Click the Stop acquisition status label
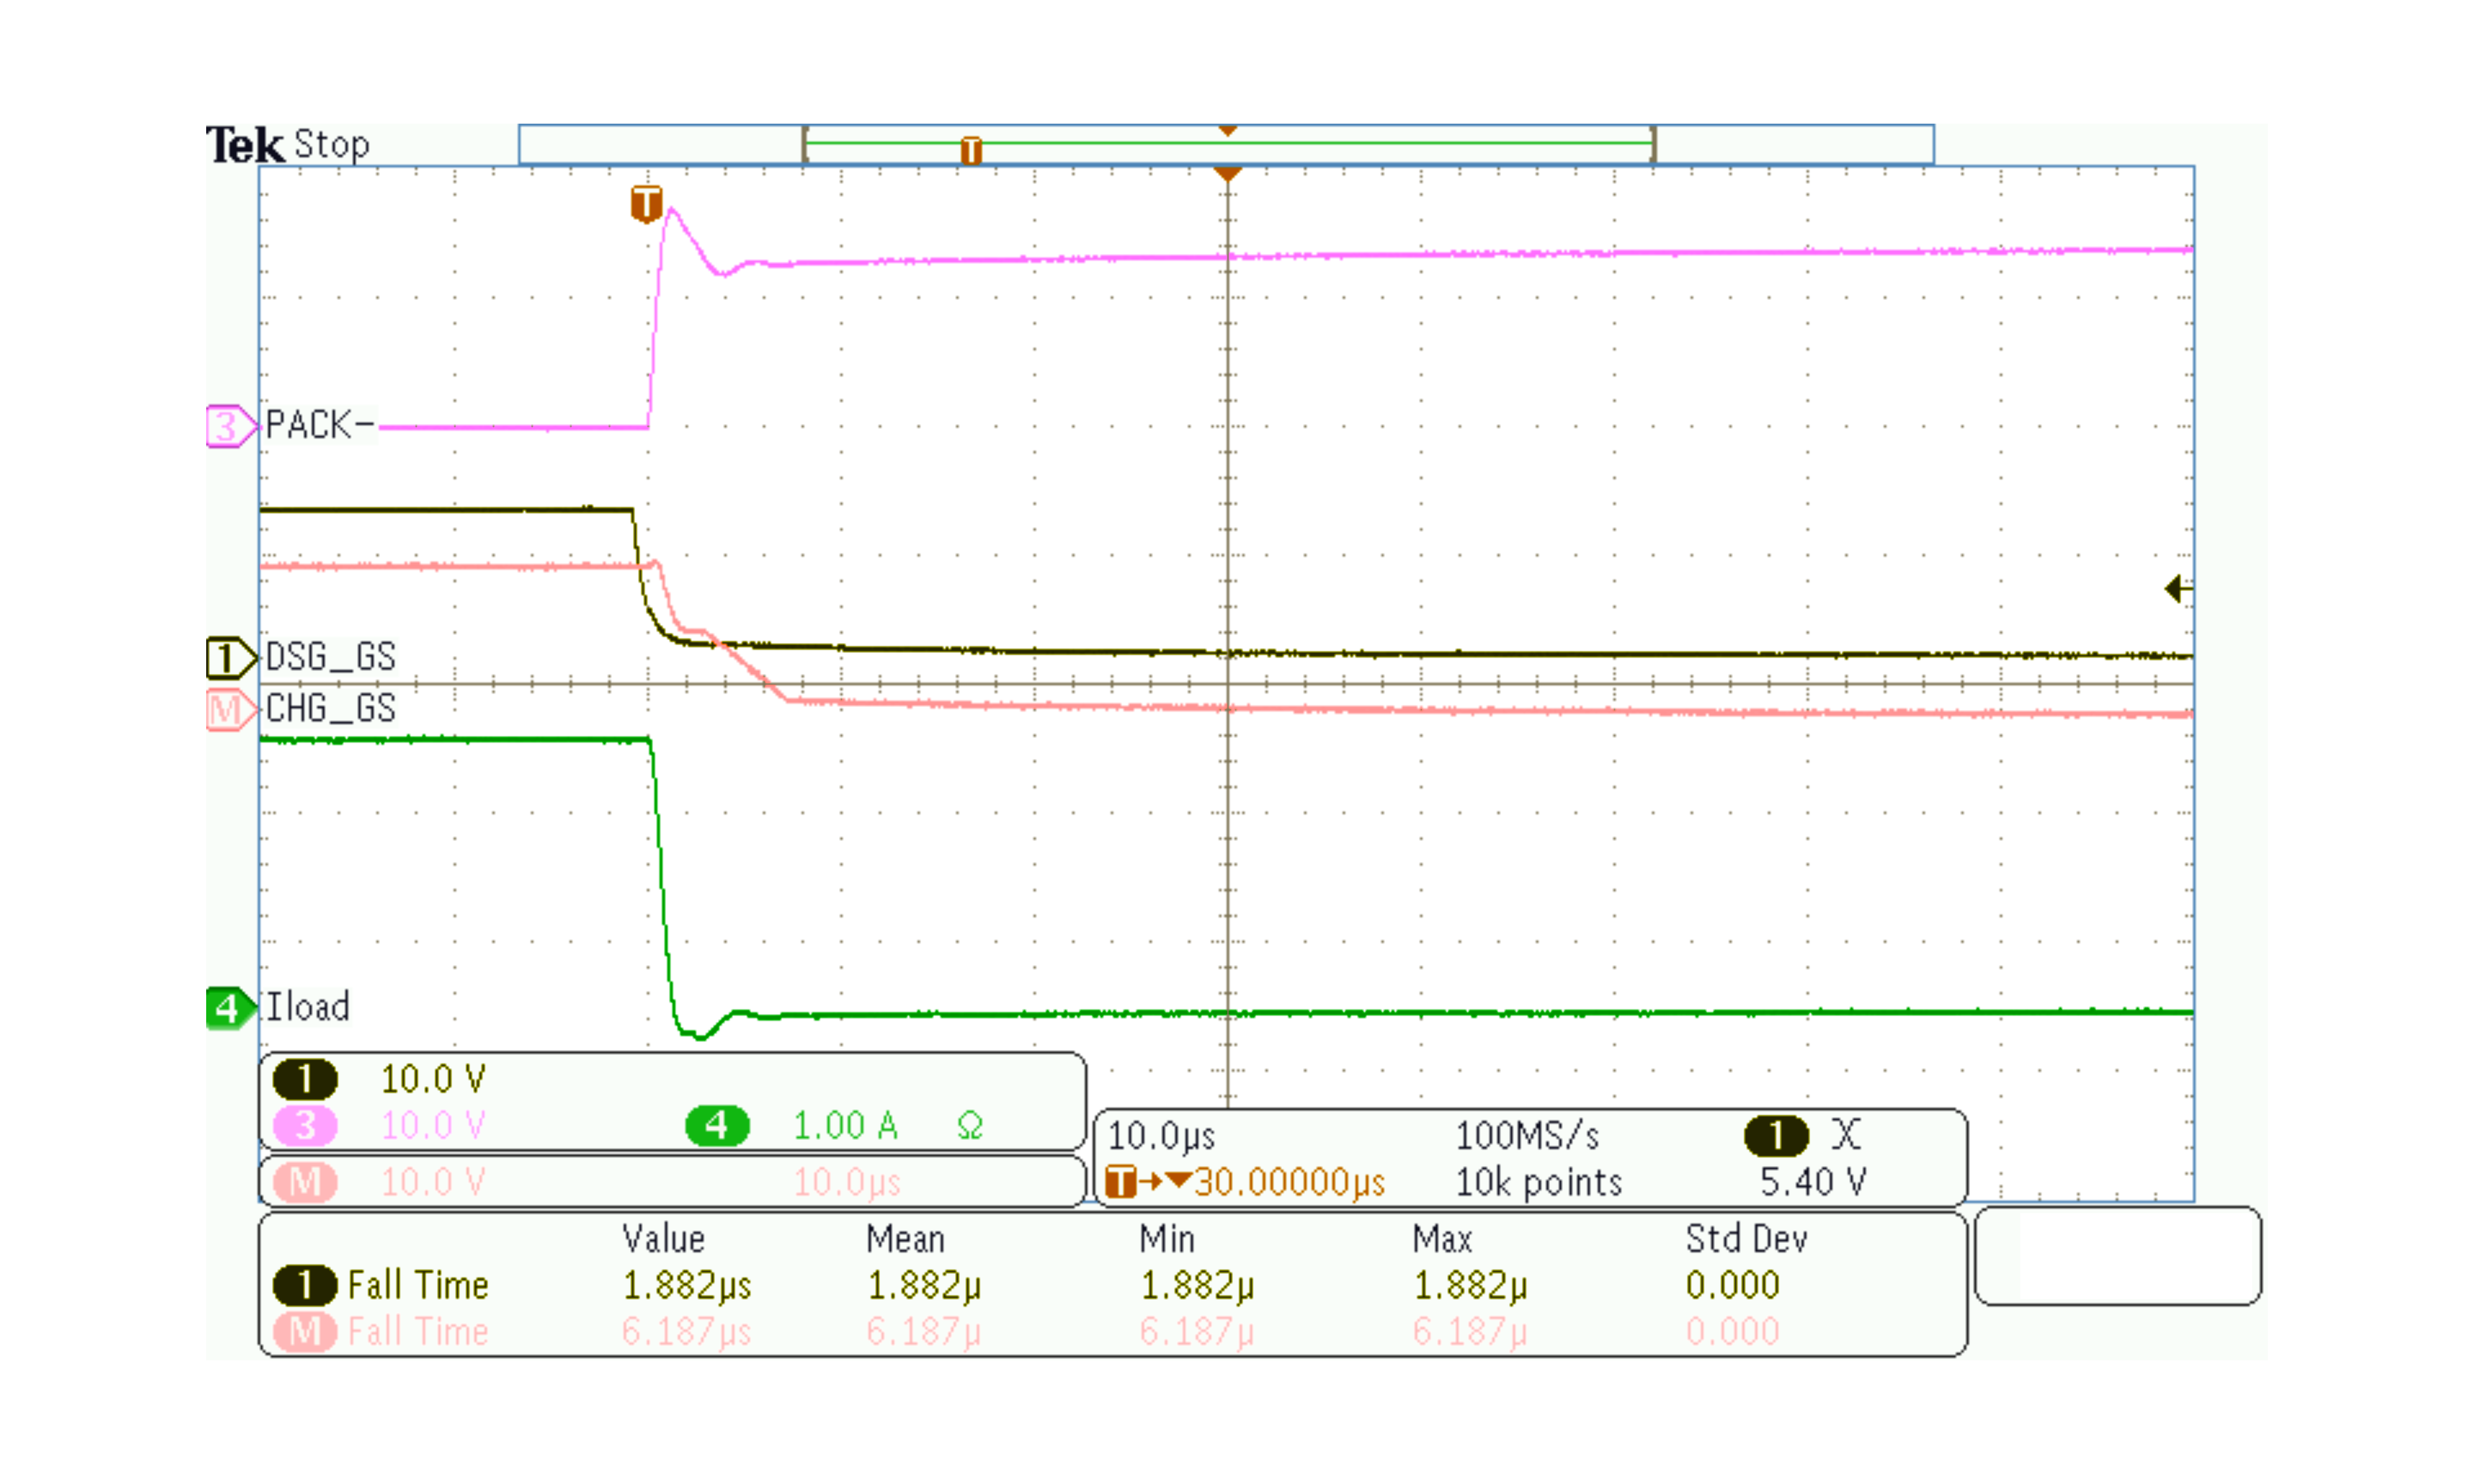The image size is (2474, 1484). (333, 144)
